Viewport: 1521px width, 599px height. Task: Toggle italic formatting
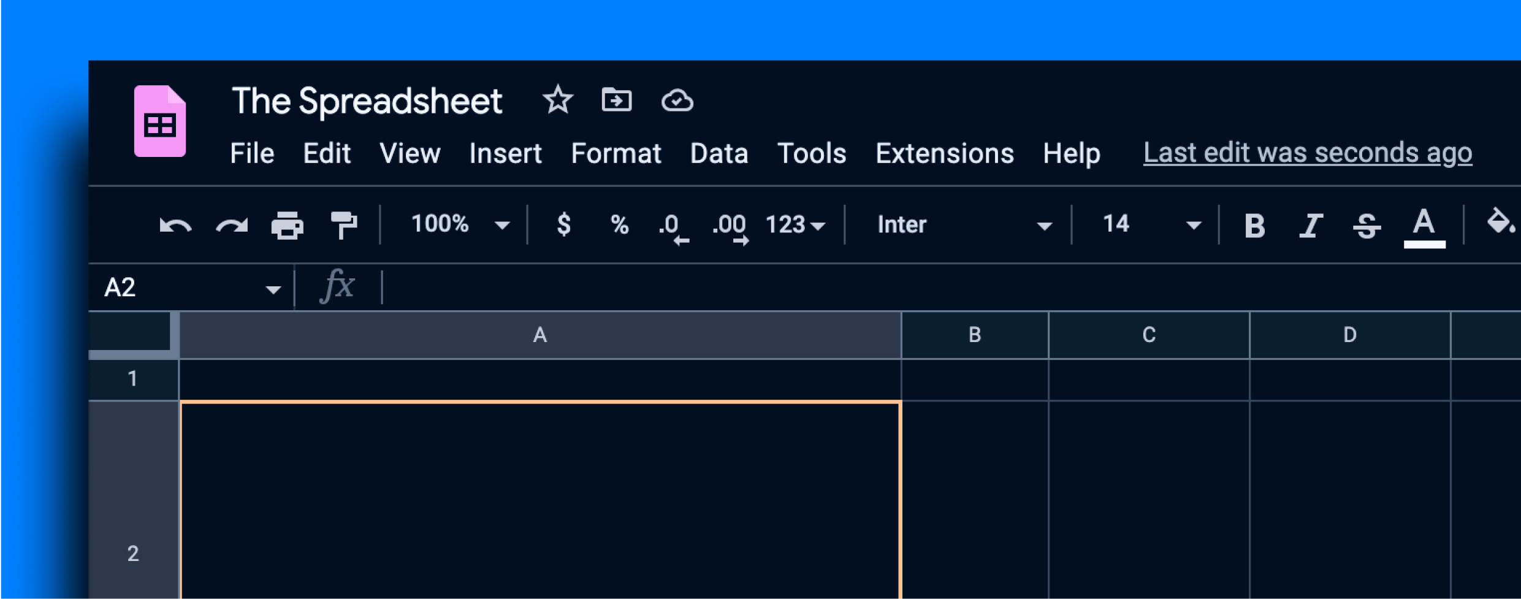click(x=1310, y=226)
